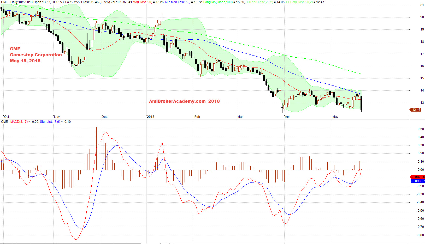This screenshot has height=244, width=425.
Task: Click the BBBot(Close,20,2) = 12.47 legend
Action: click(x=305, y=2)
